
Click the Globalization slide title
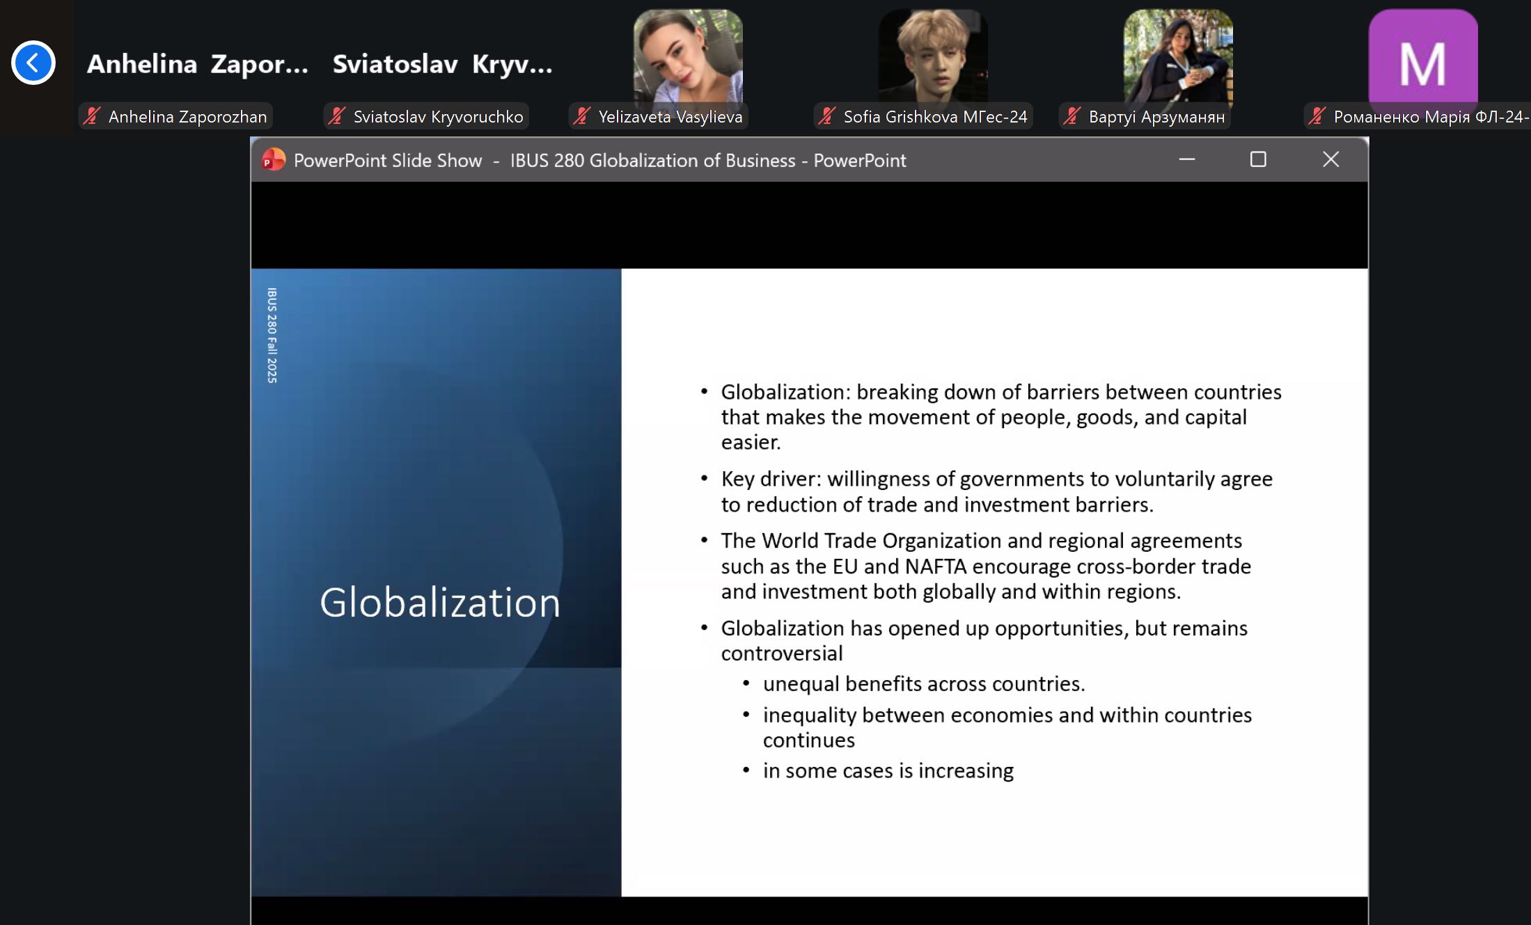pyautogui.click(x=440, y=603)
